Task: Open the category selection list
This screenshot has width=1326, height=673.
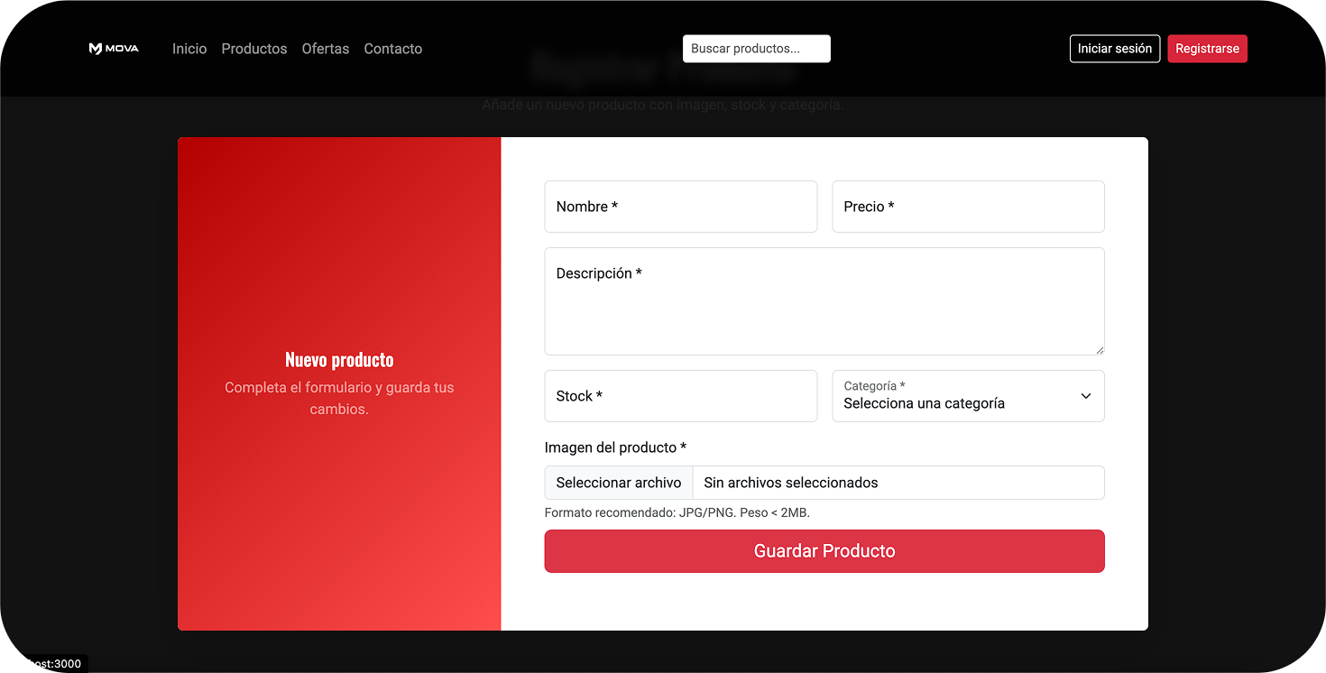Action: pyautogui.click(x=968, y=396)
